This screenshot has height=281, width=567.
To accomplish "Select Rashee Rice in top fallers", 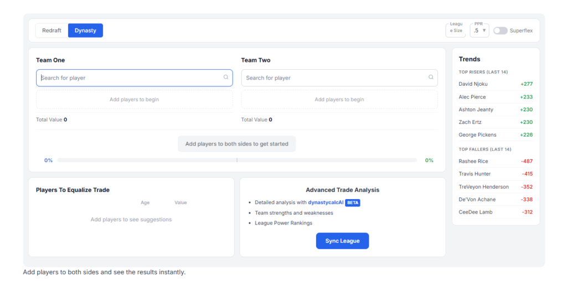I will (473, 161).
